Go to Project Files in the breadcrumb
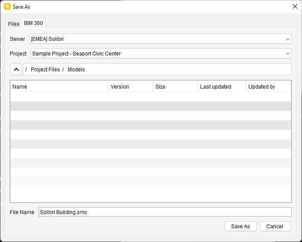This screenshot has width=302, height=242. [x=45, y=70]
